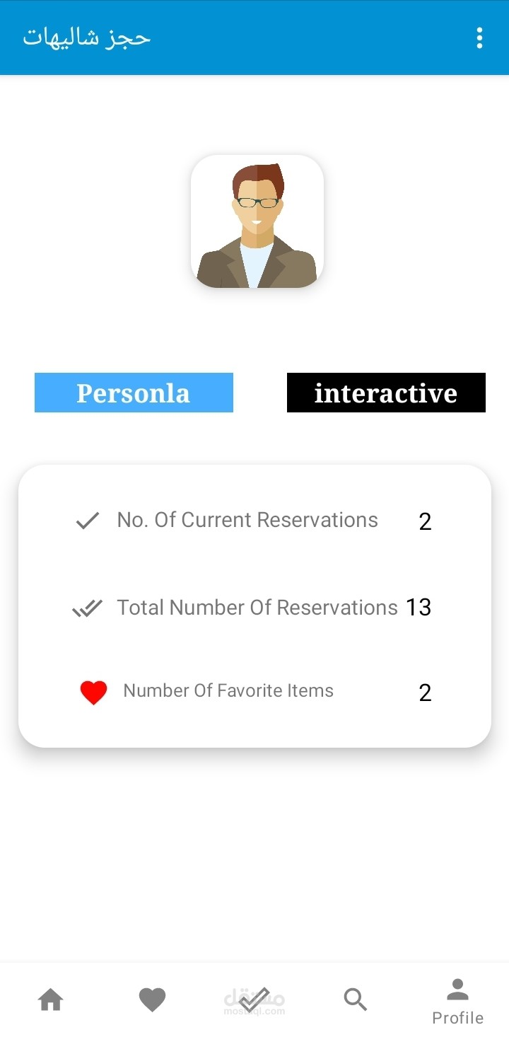
Task: Open search from the bottom navigation
Action: click(x=355, y=1000)
